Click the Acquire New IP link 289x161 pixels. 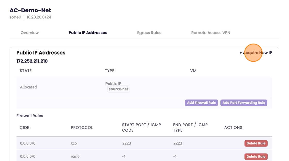(256, 53)
